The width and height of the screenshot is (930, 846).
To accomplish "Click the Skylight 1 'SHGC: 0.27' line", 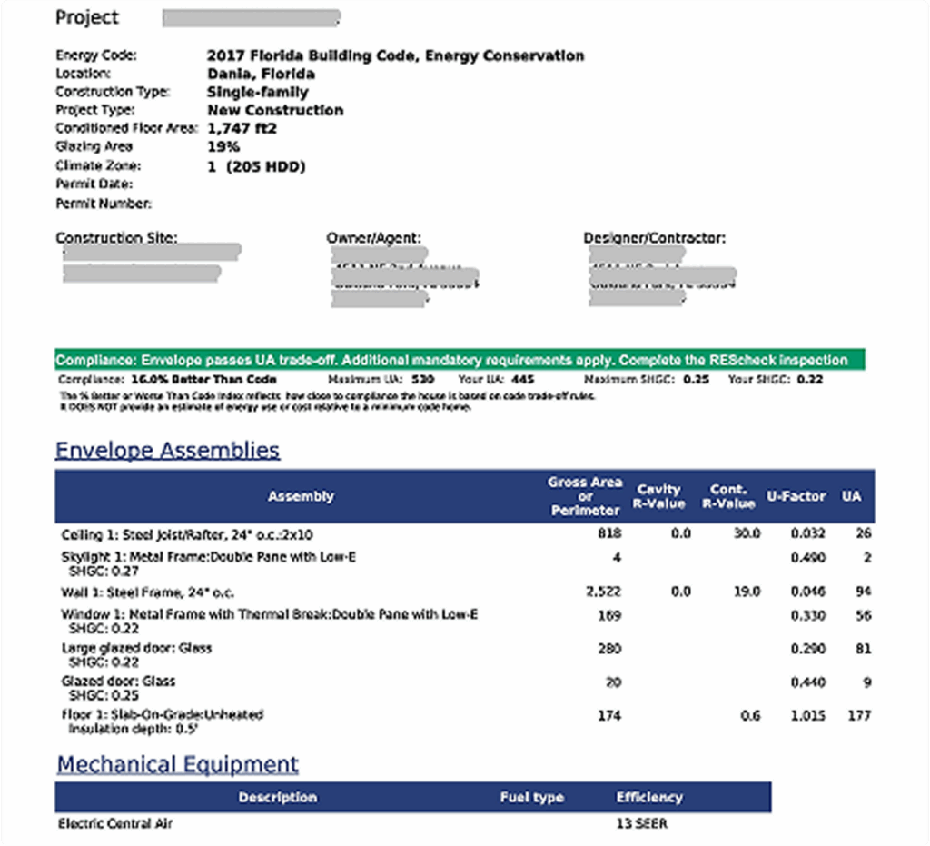I will [x=104, y=572].
